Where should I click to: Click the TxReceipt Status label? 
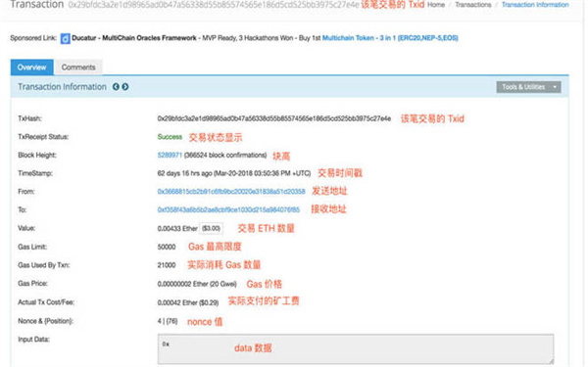pos(43,137)
